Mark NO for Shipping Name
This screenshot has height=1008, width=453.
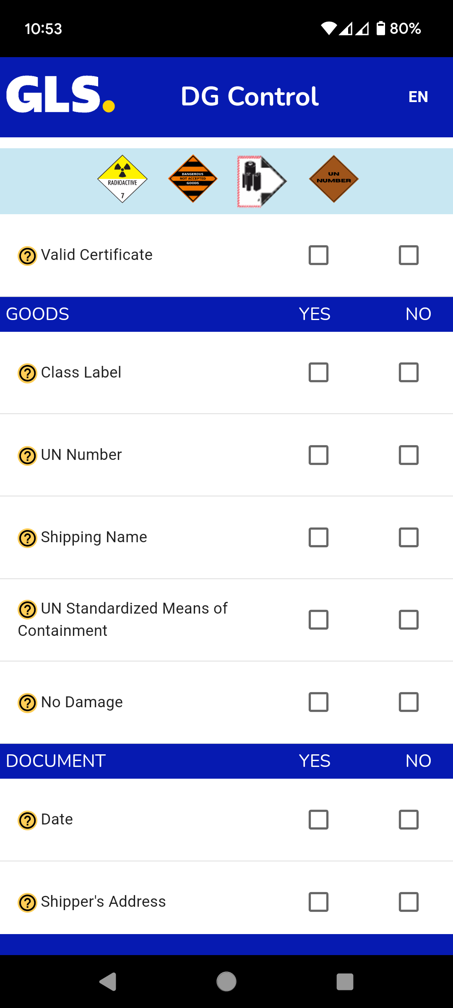point(409,537)
